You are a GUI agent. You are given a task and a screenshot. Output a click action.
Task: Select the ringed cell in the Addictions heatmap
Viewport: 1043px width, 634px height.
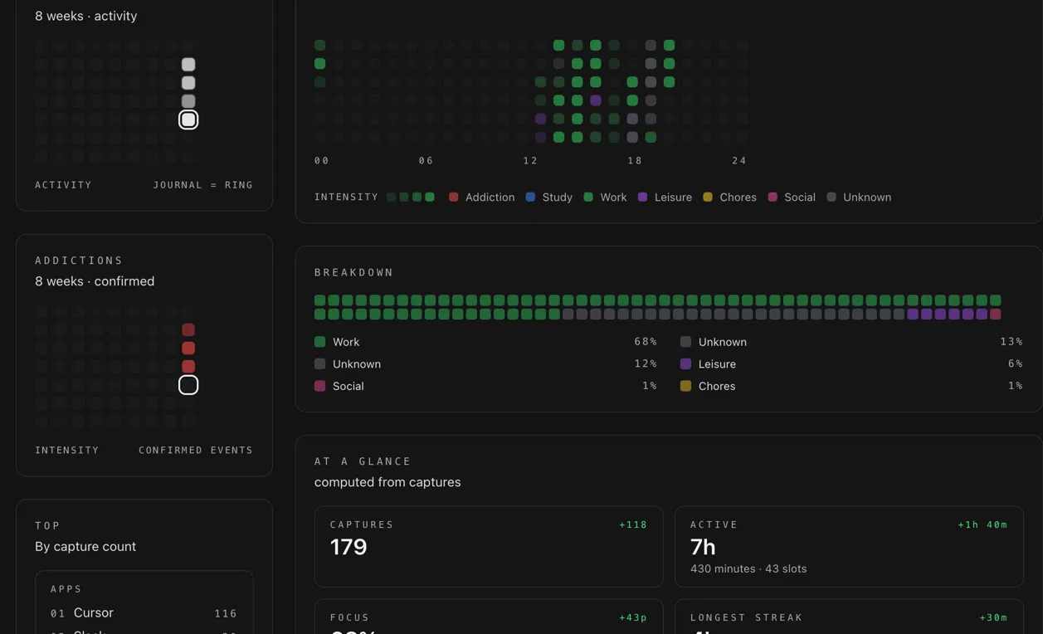[x=188, y=385]
